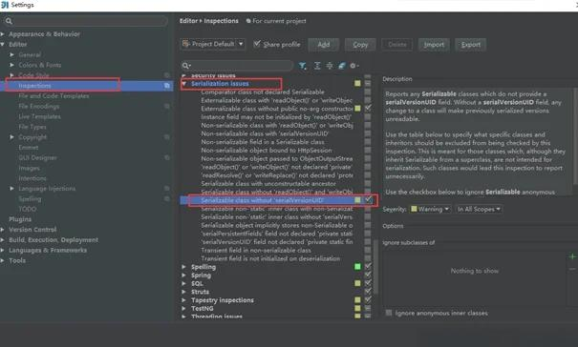Image resolution: width=578 pixels, height=347 pixels.
Task: Click the Delete profile button
Action: click(x=397, y=45)
